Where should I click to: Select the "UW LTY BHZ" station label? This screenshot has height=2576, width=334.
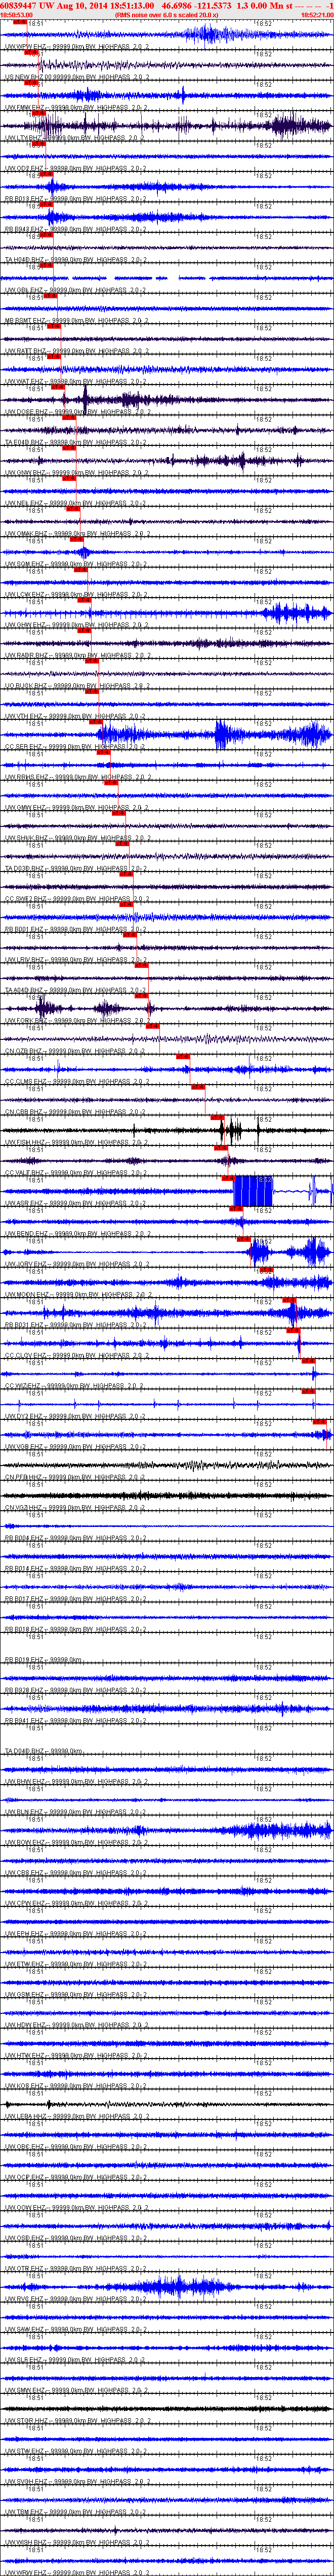click(25, 138)
